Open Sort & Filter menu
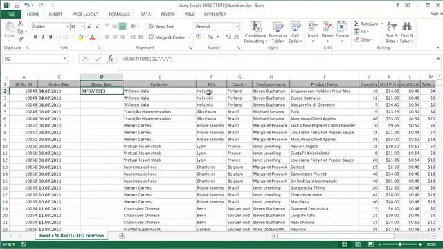 (392, 33)
